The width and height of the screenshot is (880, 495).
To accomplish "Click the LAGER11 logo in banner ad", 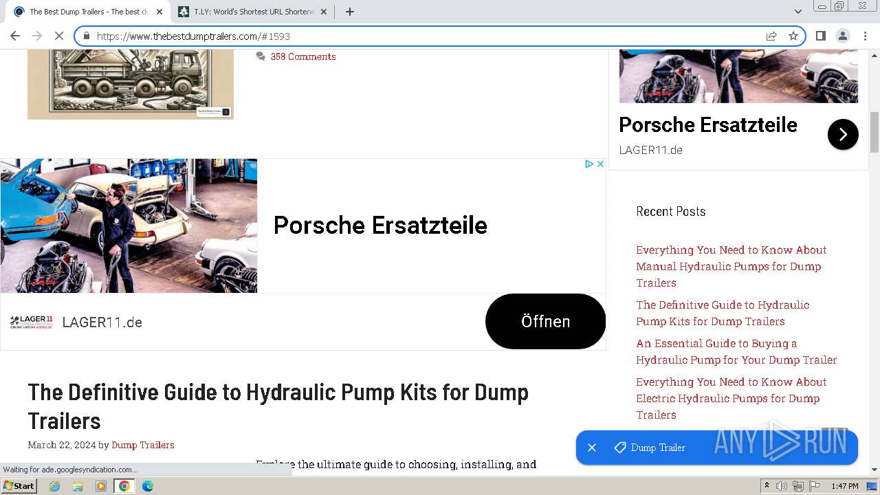I will point(31,322).
